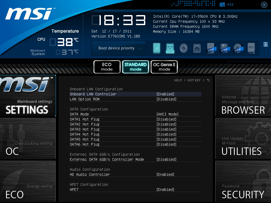The height and width of the screenshot is (203, 271).
Task: Click the date Sat 12 / 17 / 2011
Action: (x=111, y=31)
